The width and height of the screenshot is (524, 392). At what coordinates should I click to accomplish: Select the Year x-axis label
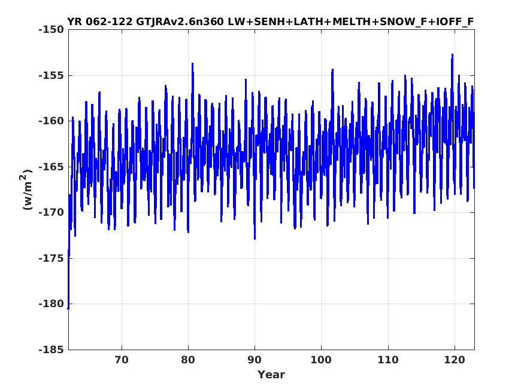pyautogui.click(x=271, y=374)
